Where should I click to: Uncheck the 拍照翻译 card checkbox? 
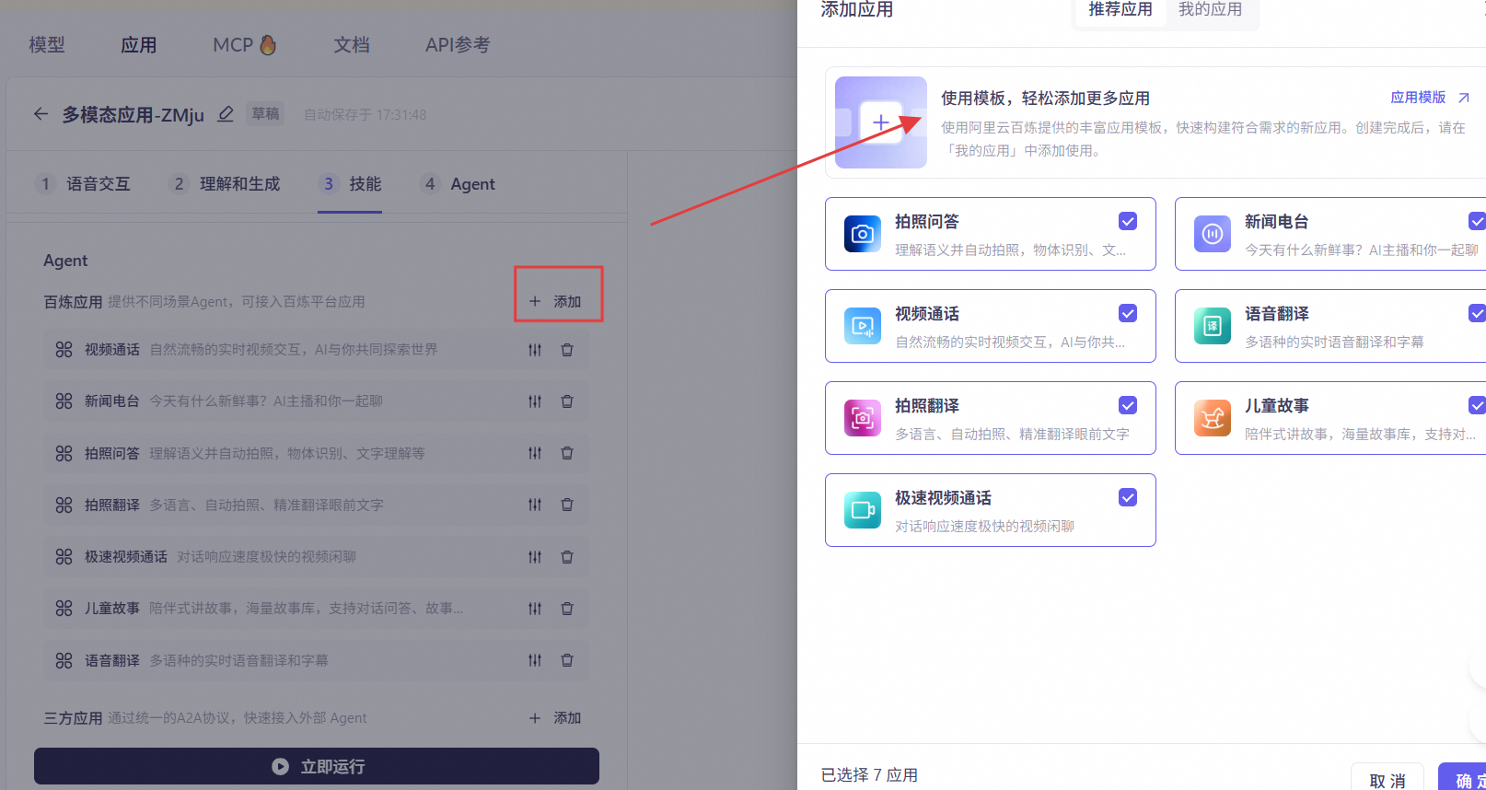[1128, 405]
